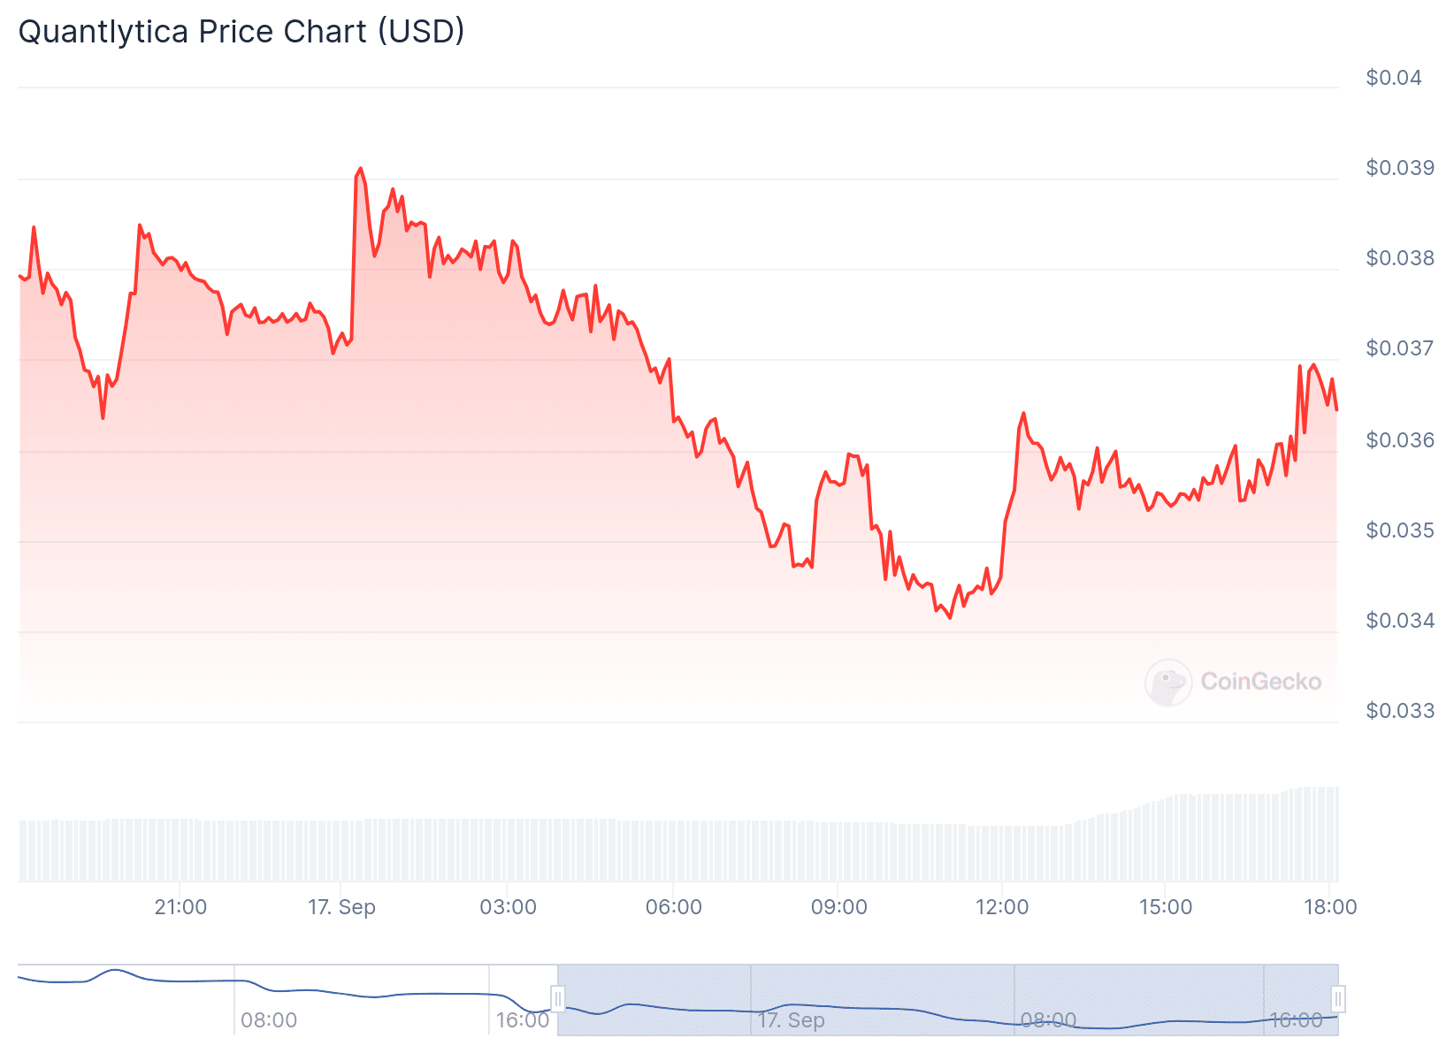The width and height of the screenshot is (1454, 1061).
Task: Click the right navigator range handle
Action: tap(1338, 999)
